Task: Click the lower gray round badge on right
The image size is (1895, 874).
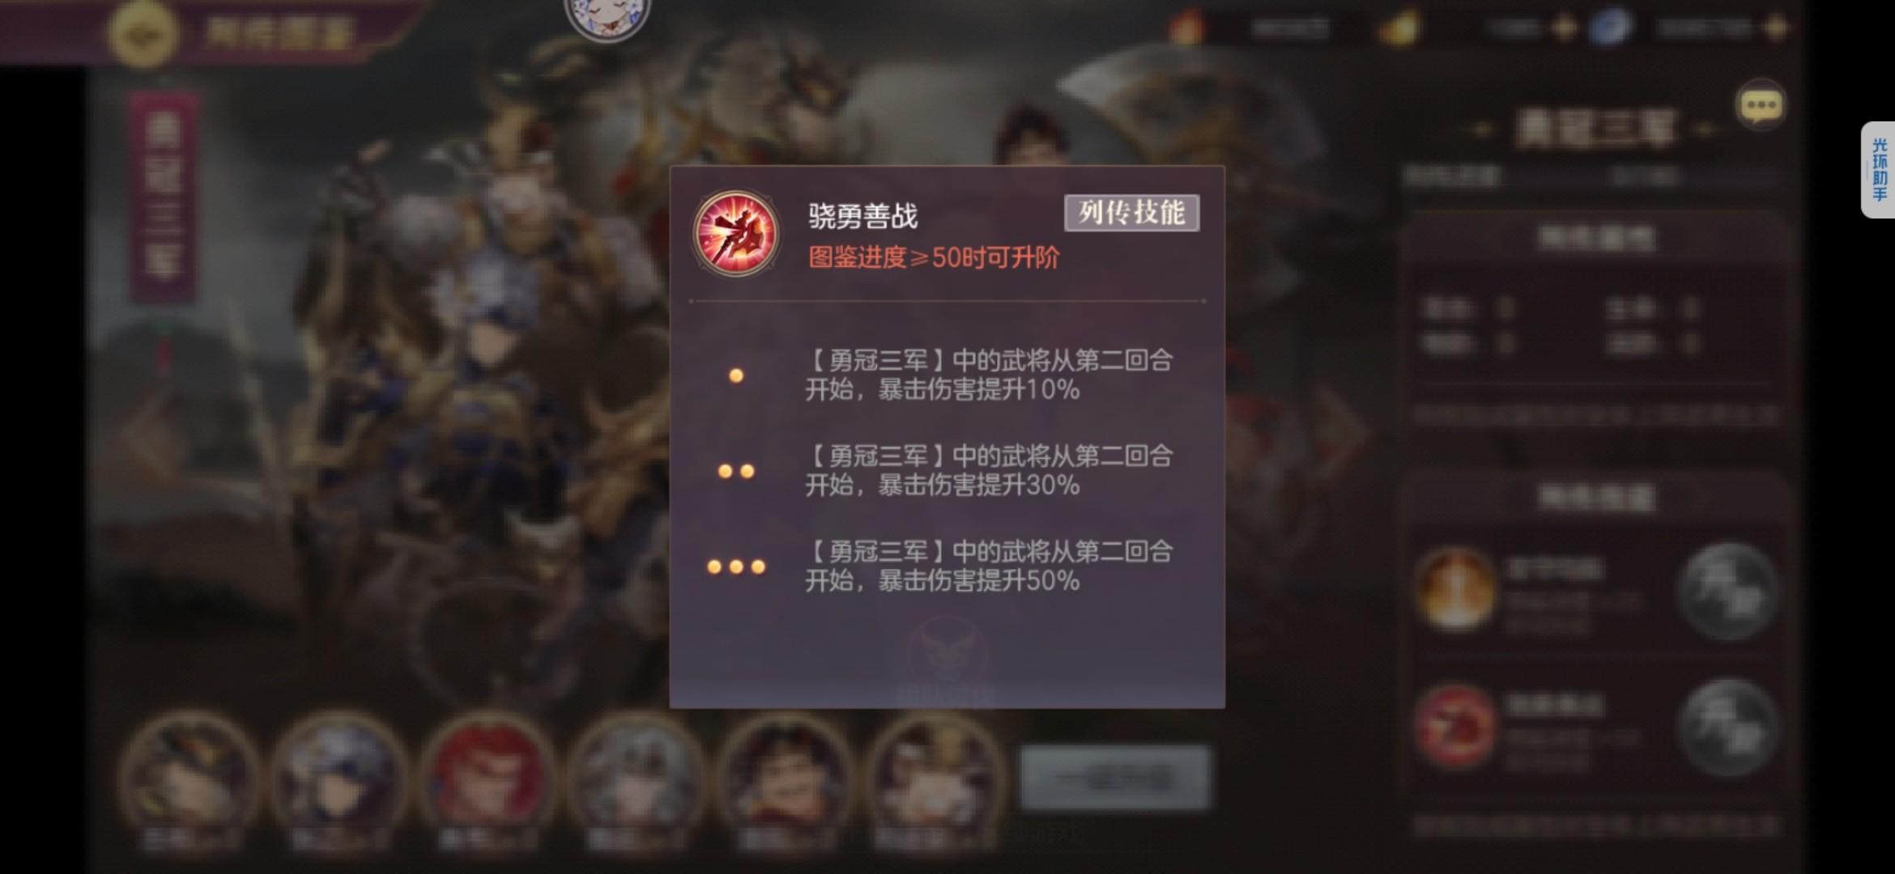Action: 1727,727
